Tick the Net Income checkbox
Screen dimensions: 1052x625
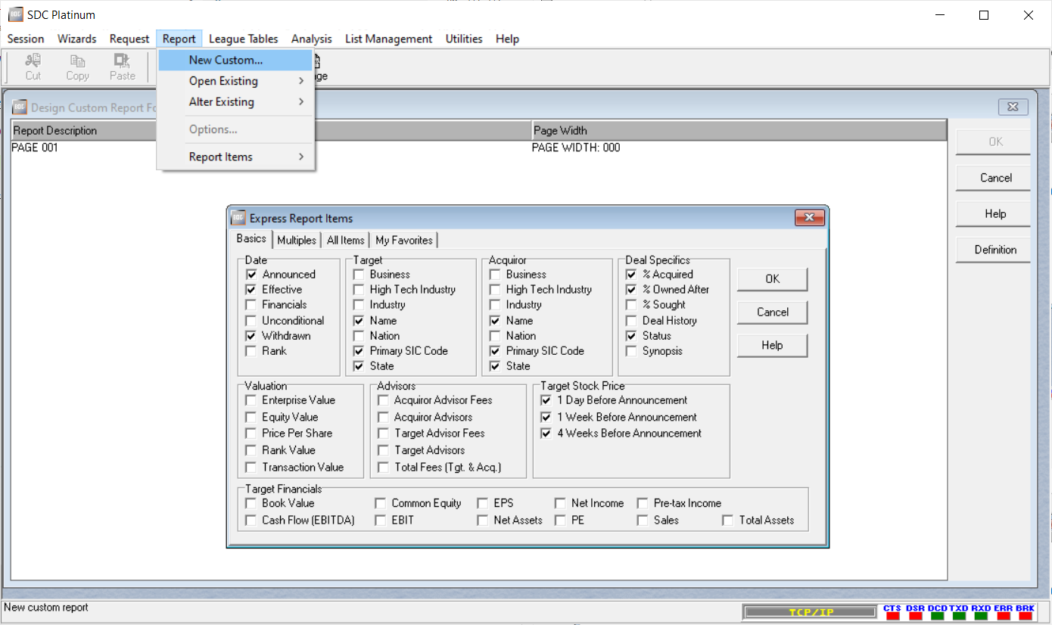[560, 503]
